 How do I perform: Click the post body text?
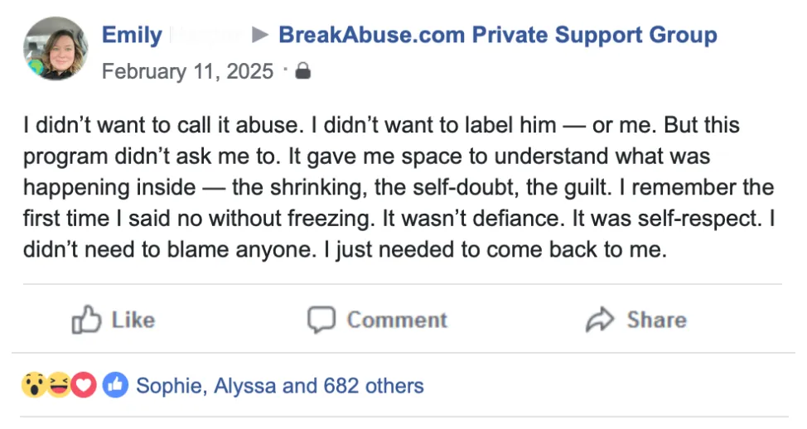tap(399, 187)
